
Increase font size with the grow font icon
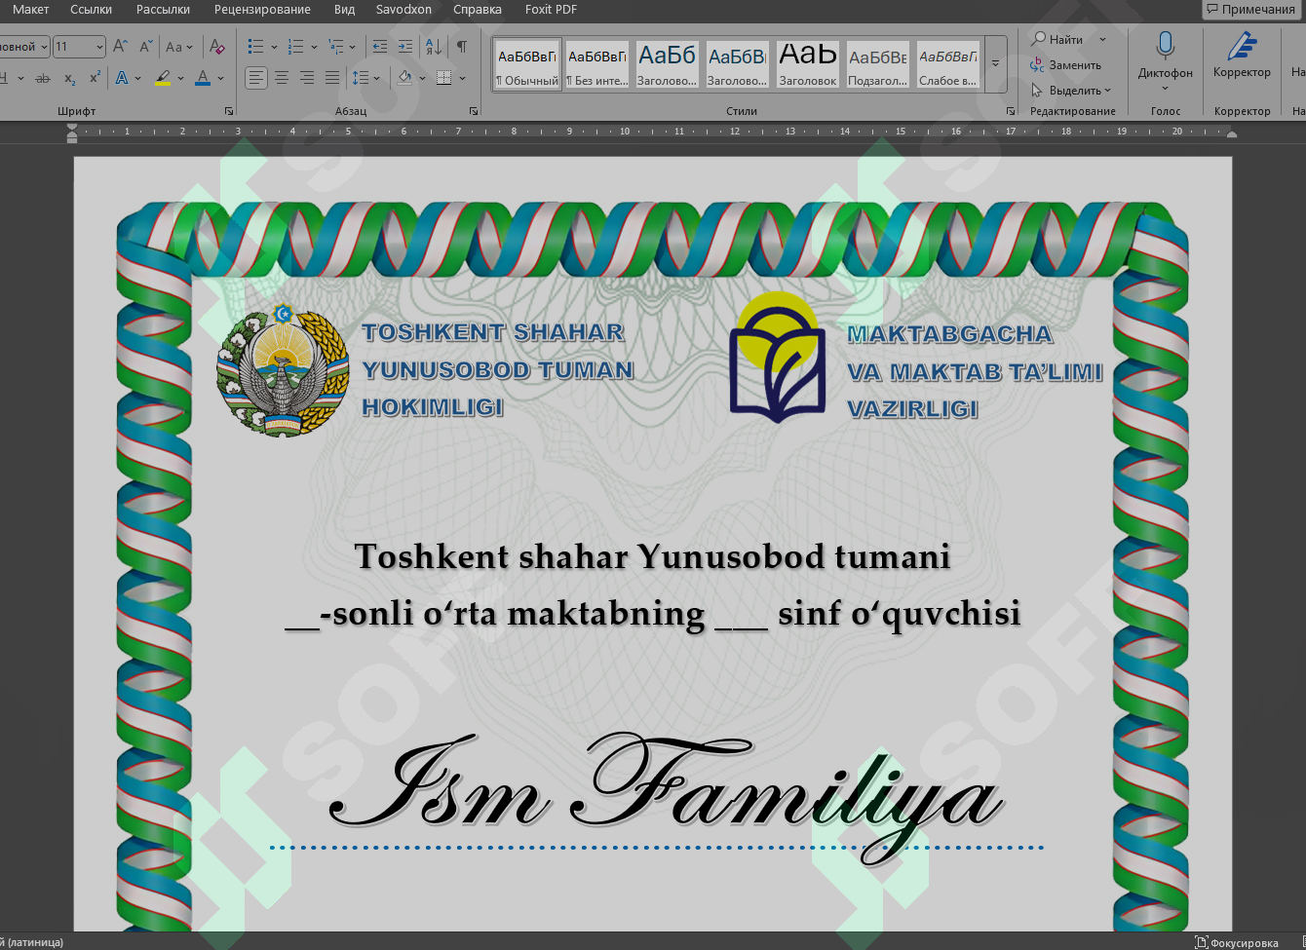121,46
